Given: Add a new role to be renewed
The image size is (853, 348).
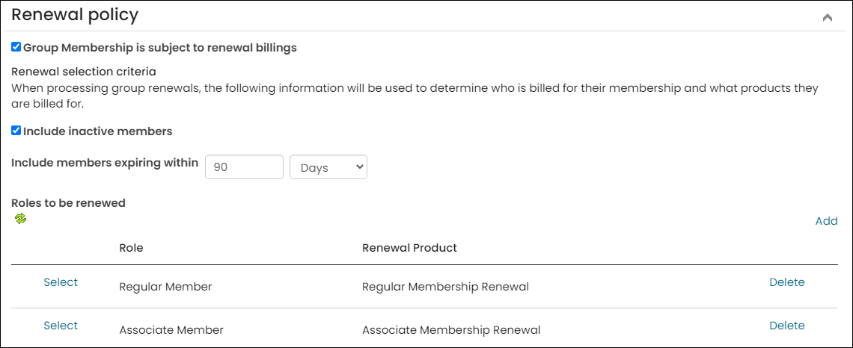Looking at the screenshot, I should (826, 221).
